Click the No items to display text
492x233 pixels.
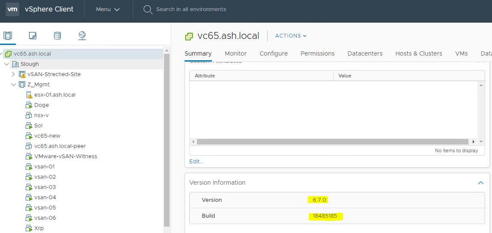pos(456,150)
